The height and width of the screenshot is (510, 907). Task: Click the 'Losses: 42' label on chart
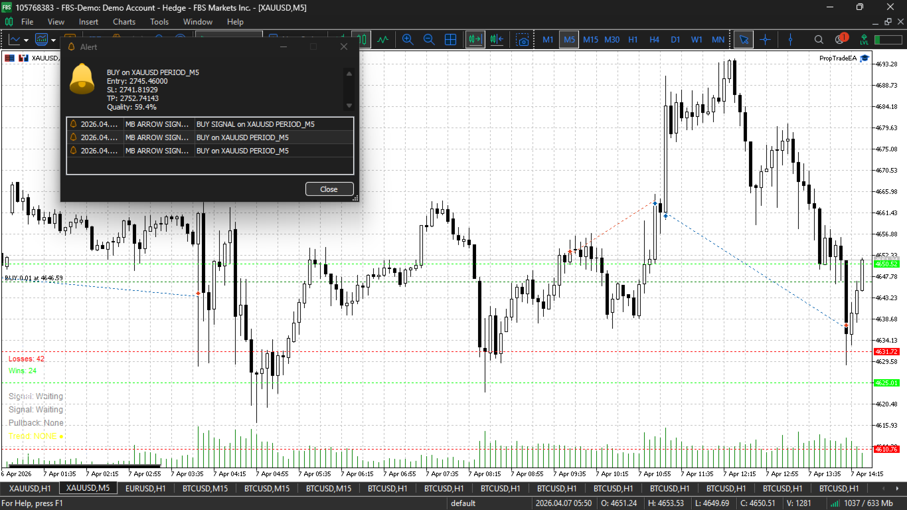pyautogui.click(x=27, y=359)
